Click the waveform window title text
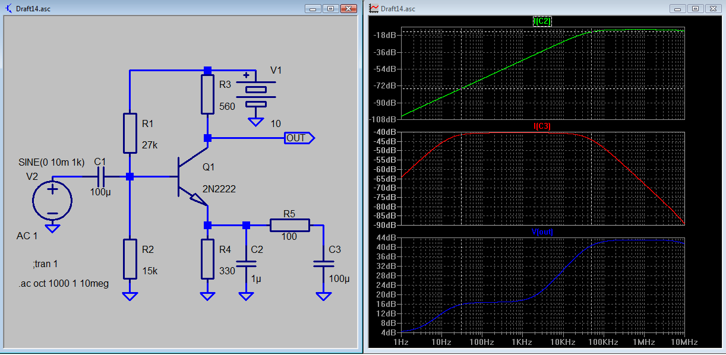726x355 pixels. [398, 9]
